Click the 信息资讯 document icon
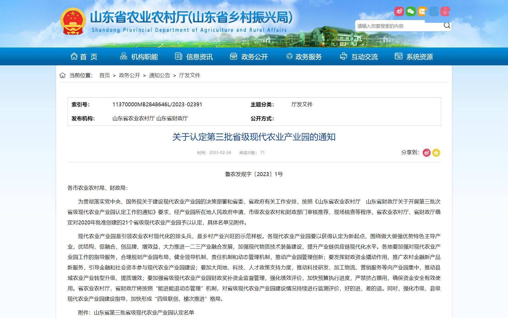Viewport: 508px width, 318px height. pyautogui.click(x=178, y=56)
